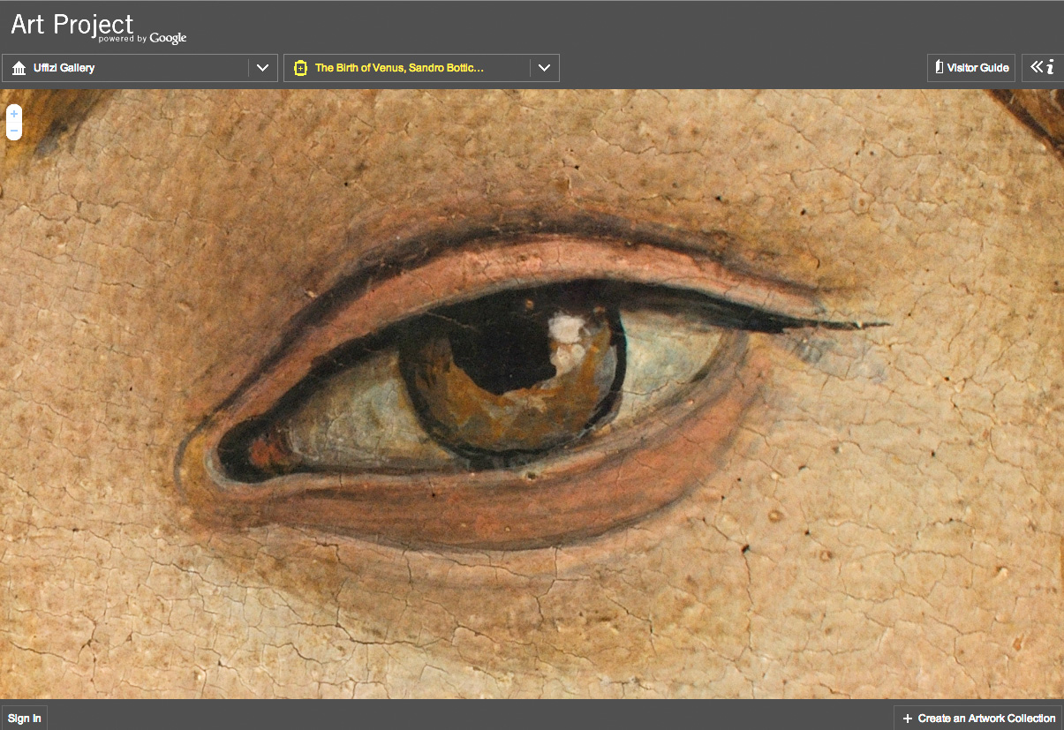Image resolution: width=1064 pixels, height=730 pixels.
Task: Click the white highlight on the iris
Action: [566, 329]
